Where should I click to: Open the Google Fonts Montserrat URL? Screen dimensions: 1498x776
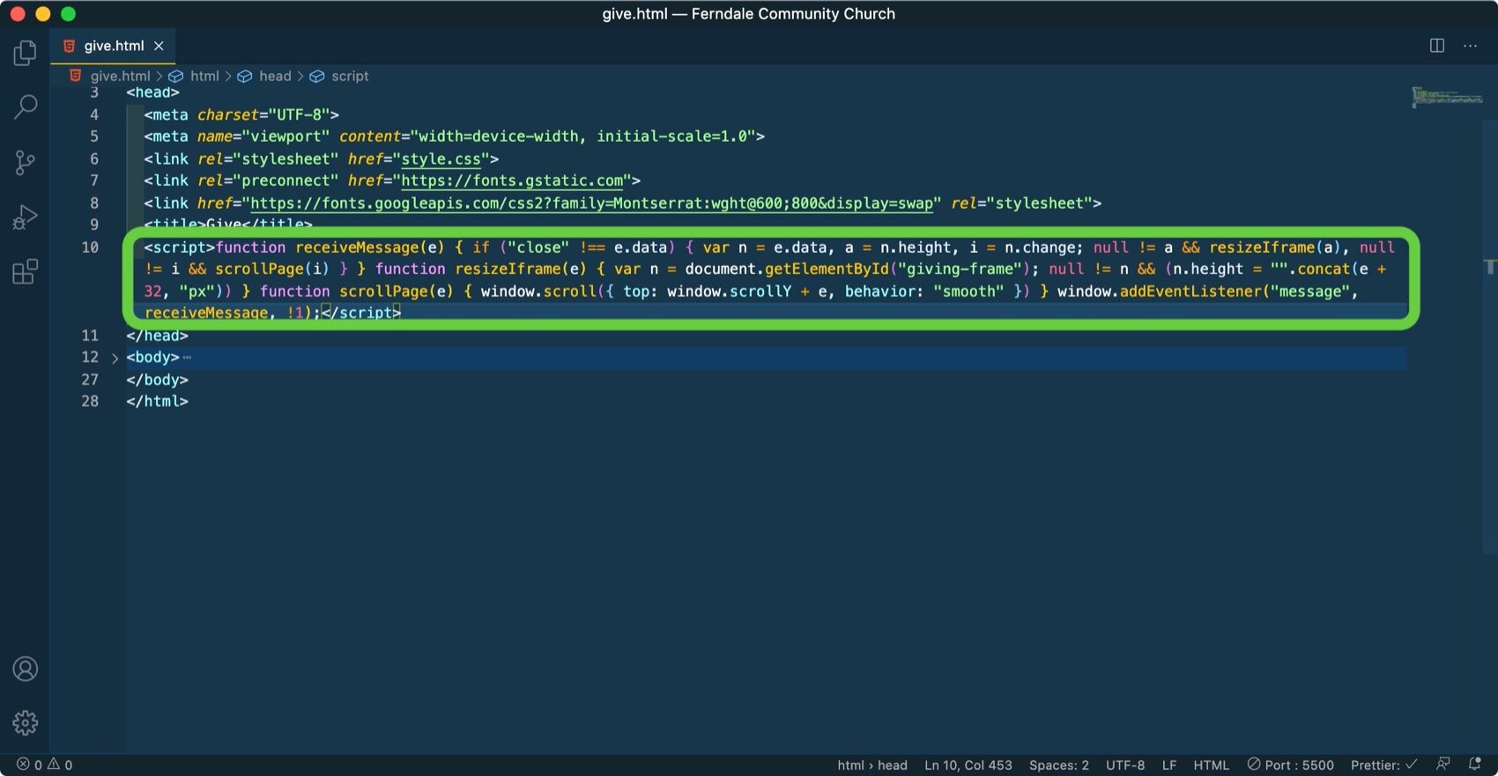(591, 203)
